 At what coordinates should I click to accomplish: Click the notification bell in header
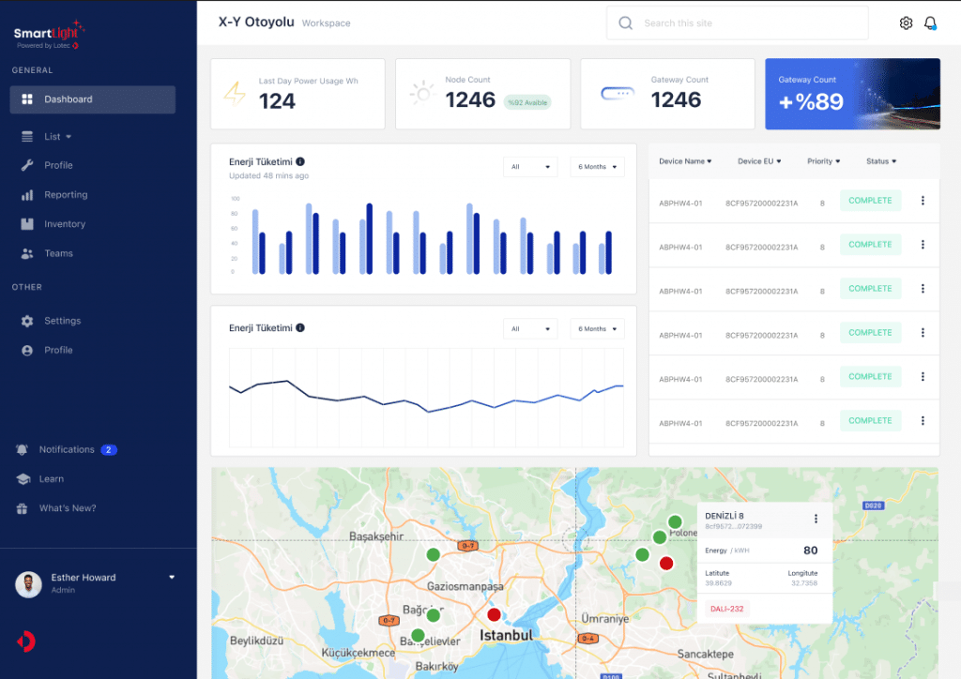(x=930, y=23)
